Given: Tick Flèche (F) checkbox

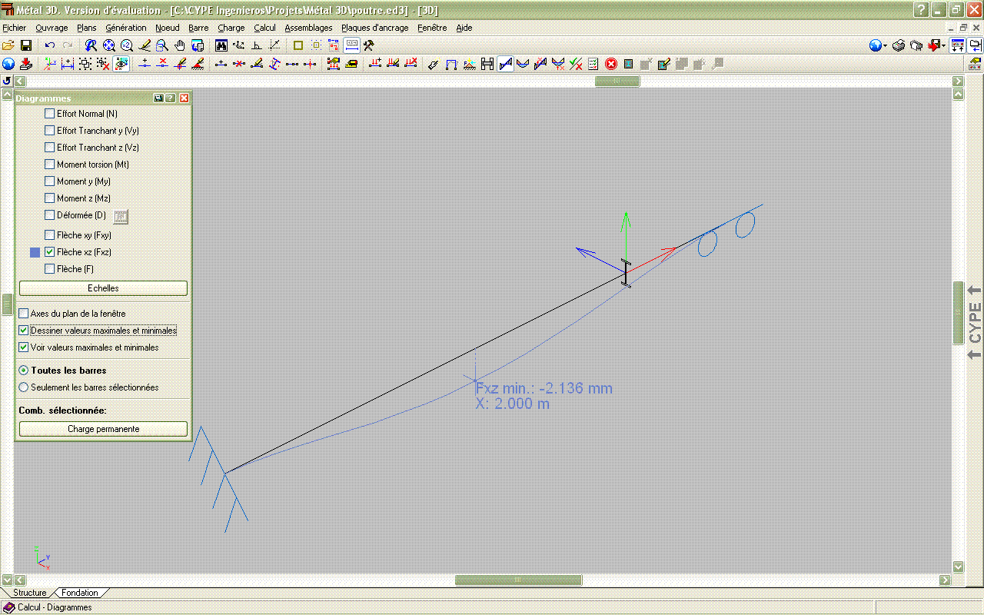Looking at the screenshot, I should (x=50, y=269).
